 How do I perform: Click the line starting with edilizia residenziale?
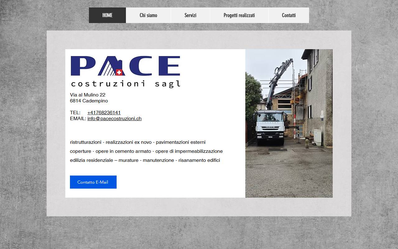pos(145,160)
